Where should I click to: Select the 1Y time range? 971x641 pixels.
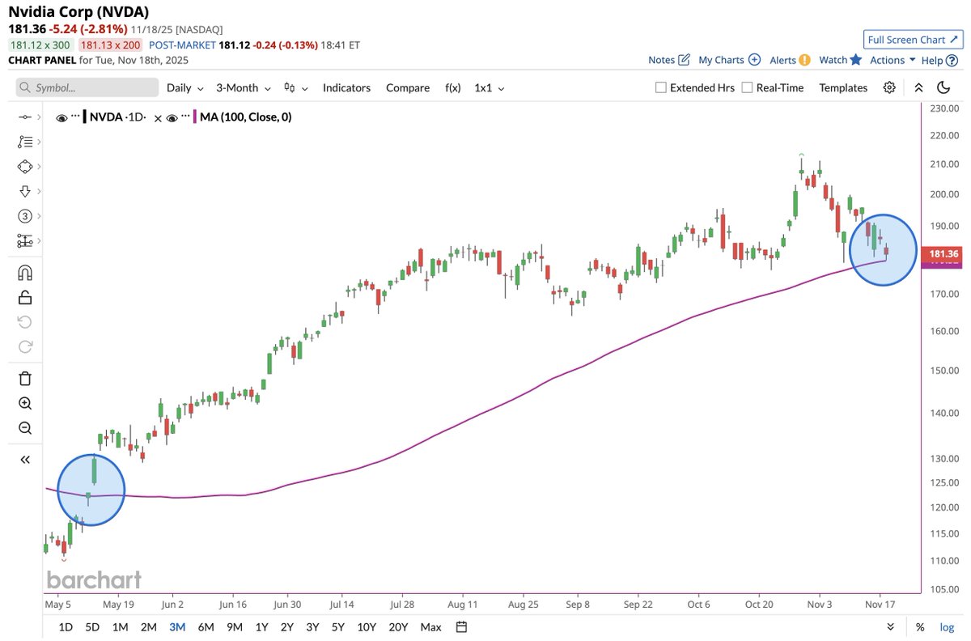coord(261,627)
